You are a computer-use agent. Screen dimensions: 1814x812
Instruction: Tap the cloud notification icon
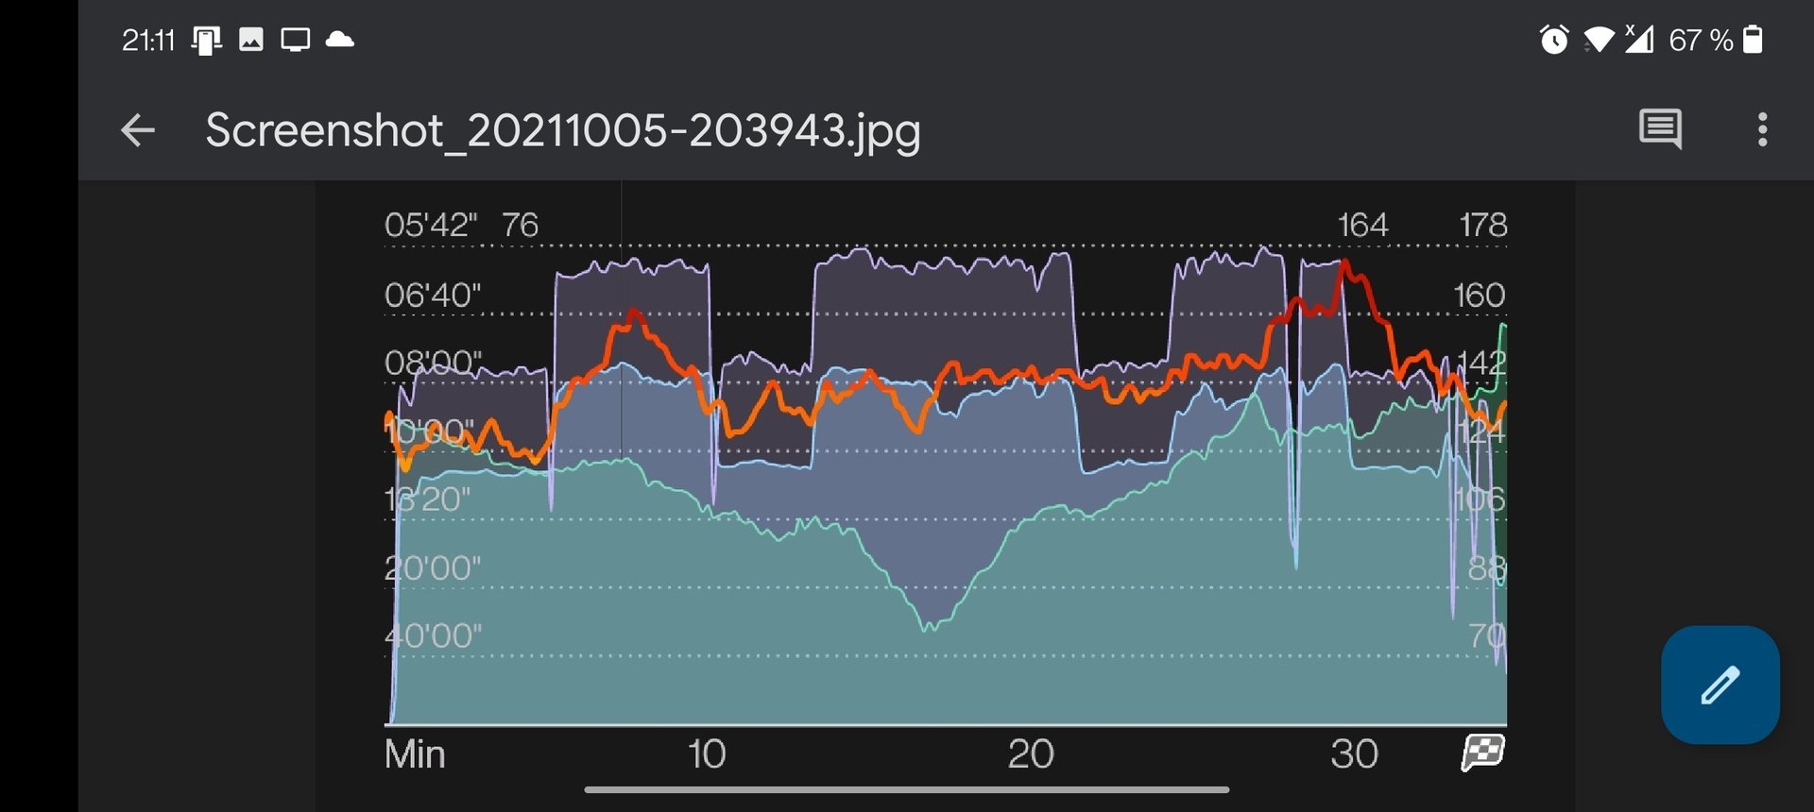click(339, 40)
